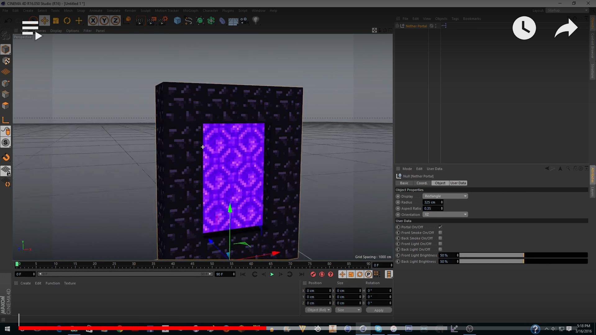Go to start of animation
Viewport: 596px width, 335px height.
(x=243, y=274)
